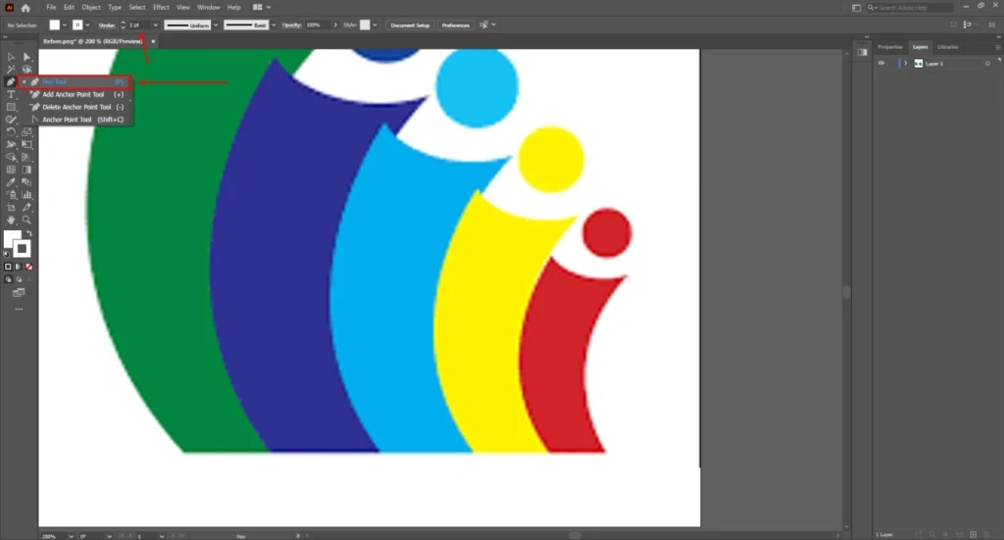
Task: Set color mode to Gradient
Action: 19,267
